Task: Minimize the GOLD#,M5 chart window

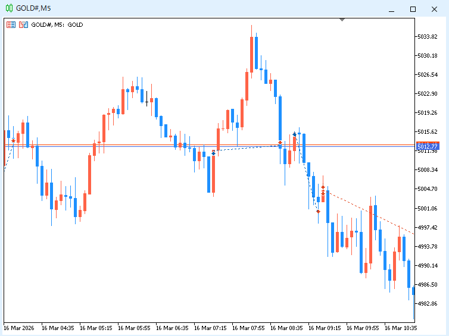Action: tap(392, 9)
